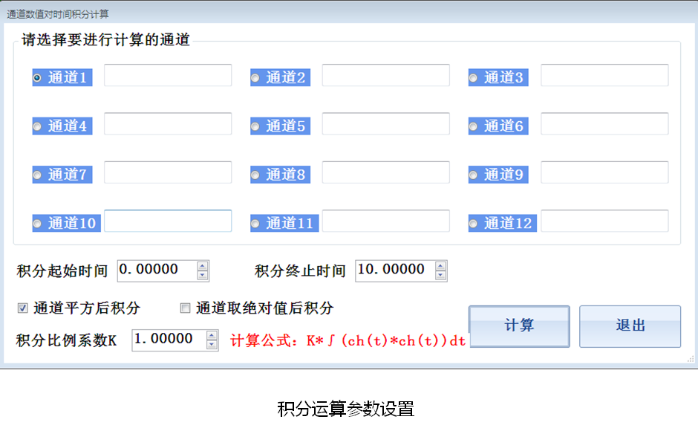Choose 通道6 radio option

point(474,126)
